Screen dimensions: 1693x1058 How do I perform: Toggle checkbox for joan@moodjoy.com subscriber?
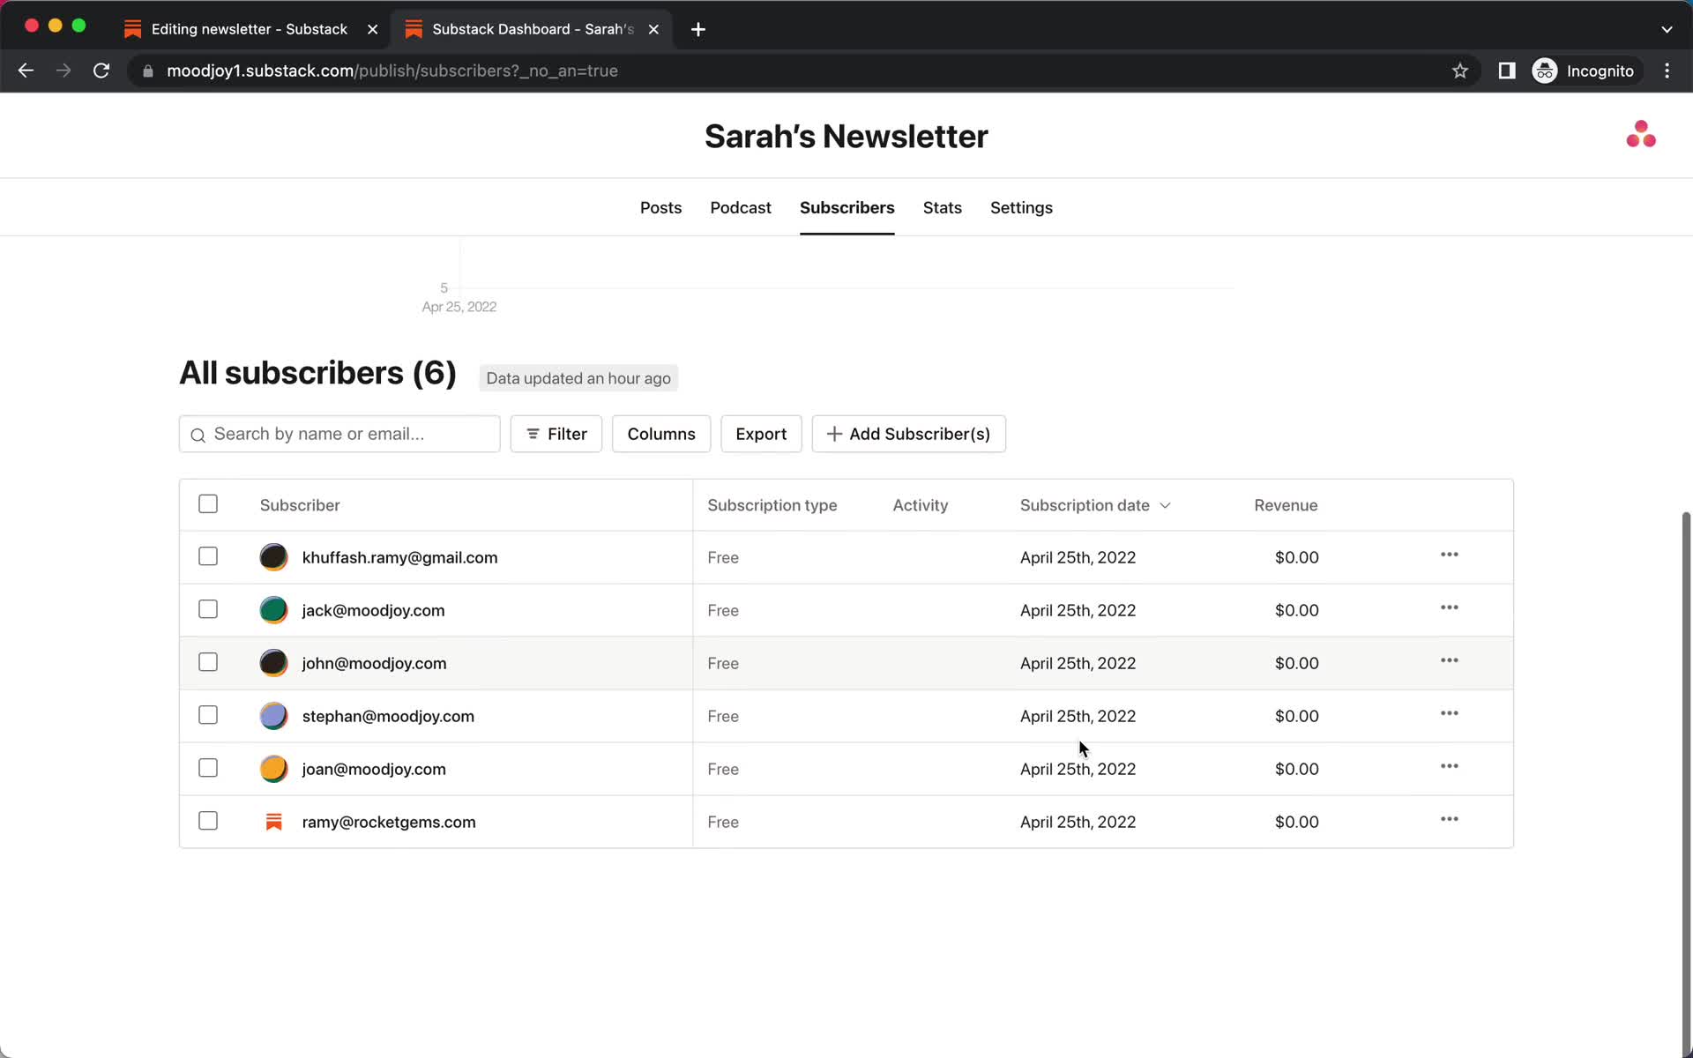point(207,769)
